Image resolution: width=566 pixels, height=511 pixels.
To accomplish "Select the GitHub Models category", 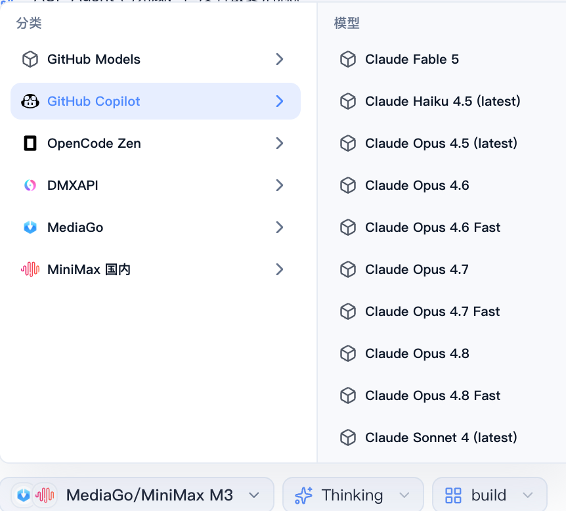I will [156, 59].
